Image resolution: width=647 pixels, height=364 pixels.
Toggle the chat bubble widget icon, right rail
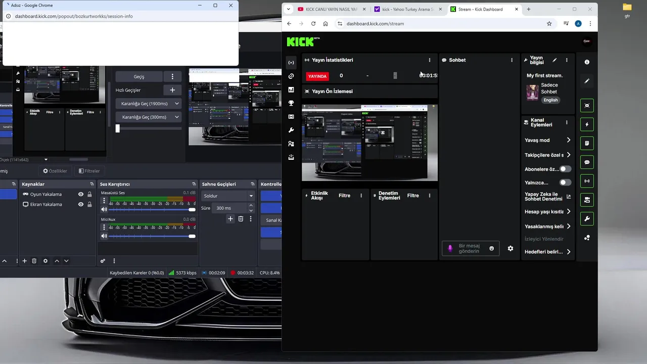click(587, 162)
